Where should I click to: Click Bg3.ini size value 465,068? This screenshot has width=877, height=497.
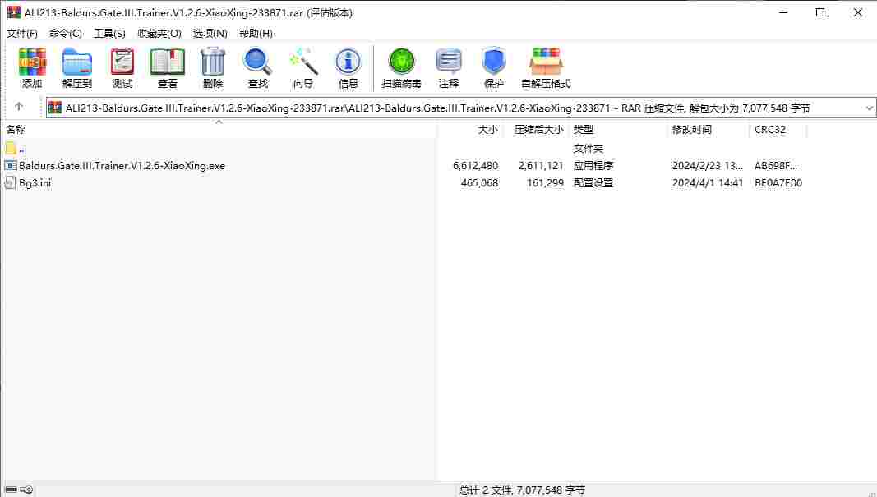click(479, 183)
